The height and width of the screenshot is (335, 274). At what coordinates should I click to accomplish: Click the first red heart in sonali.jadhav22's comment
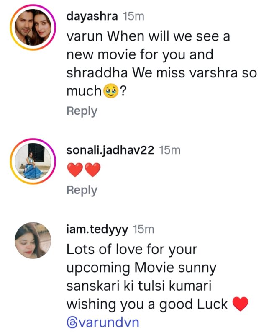tap(75, 170)
